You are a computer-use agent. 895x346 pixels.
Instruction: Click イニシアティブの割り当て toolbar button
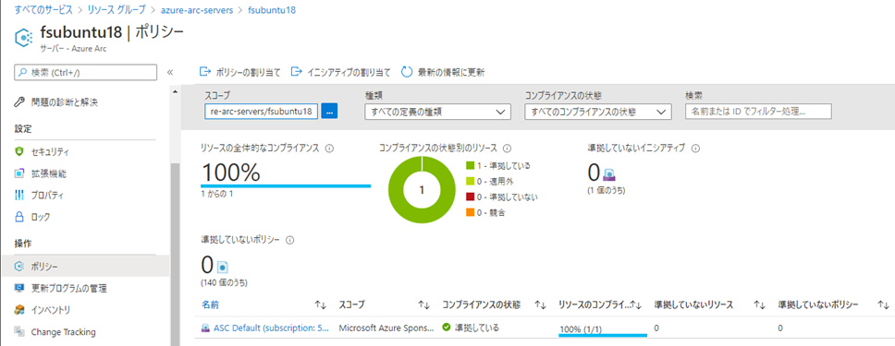click(341, 72)
